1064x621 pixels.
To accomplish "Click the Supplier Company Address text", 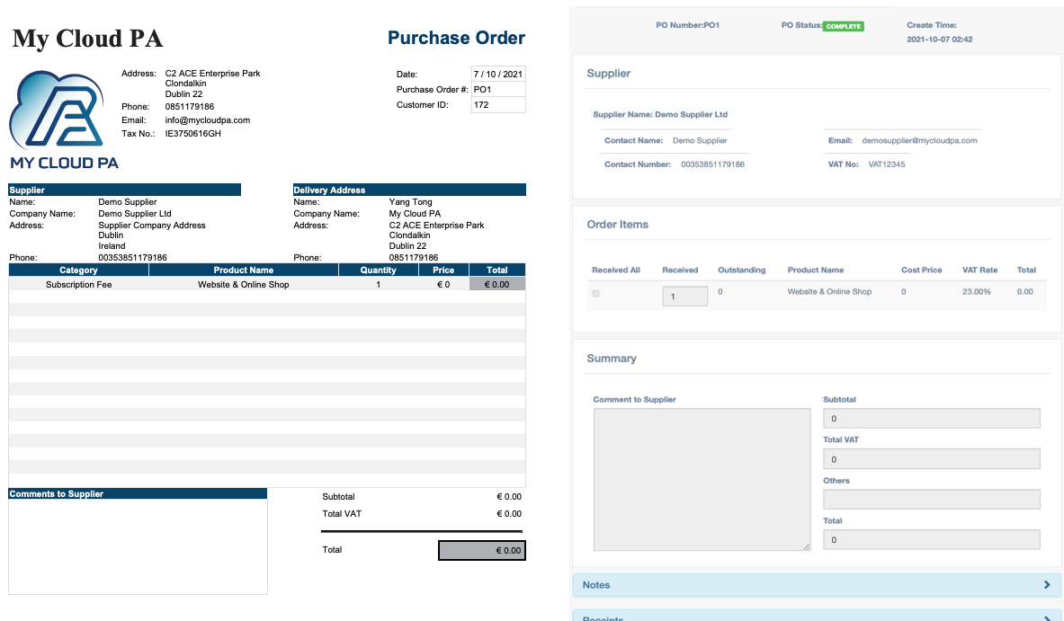I will click(x=152, y=225).
